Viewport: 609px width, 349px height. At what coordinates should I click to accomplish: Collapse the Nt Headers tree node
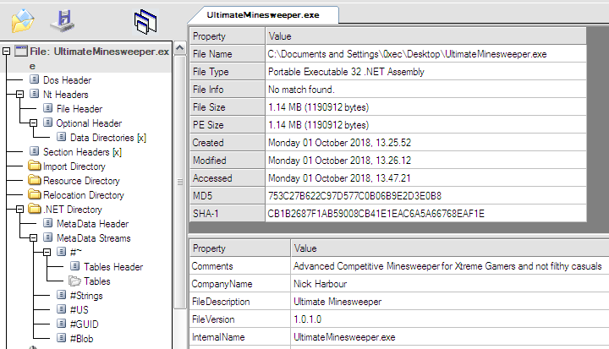pyautogui.click(x=19, y=95)
